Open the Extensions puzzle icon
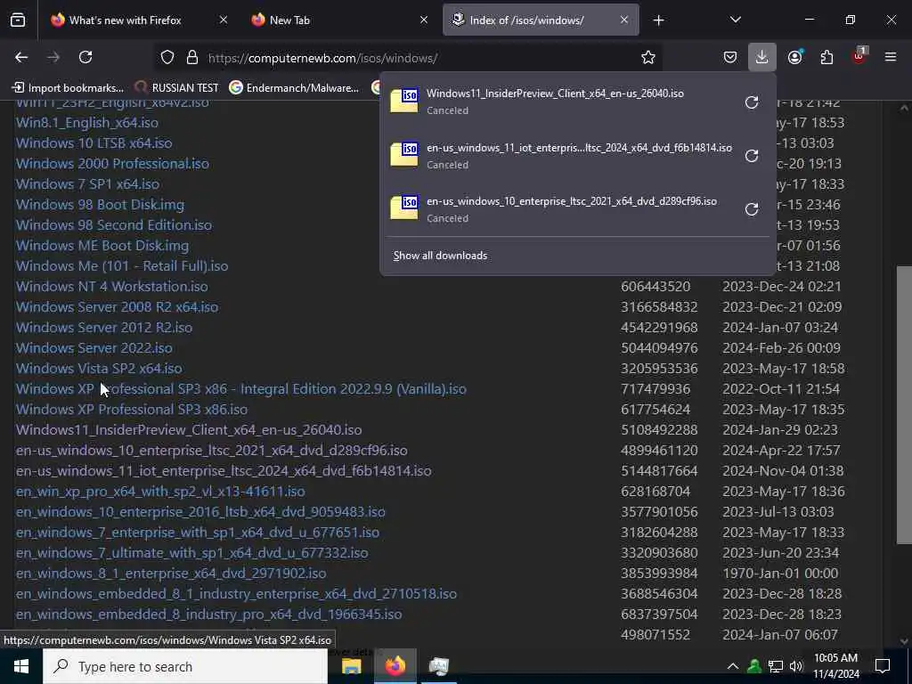 [x=826, y=57]
